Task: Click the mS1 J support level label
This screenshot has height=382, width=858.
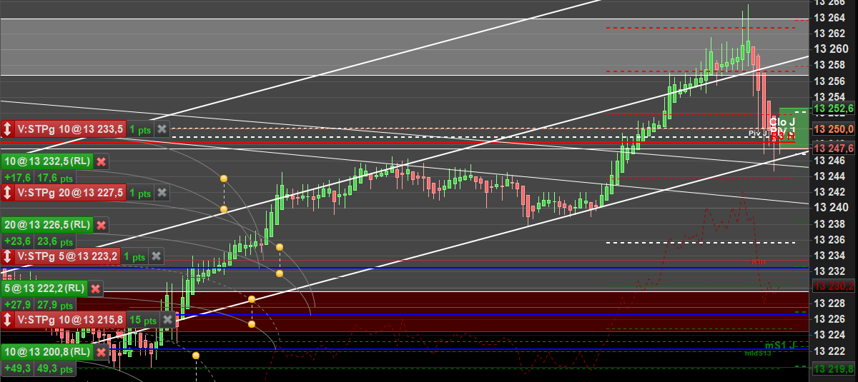Action: tap(781, 346)
